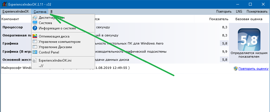Image resolution: width=270 pixels, height=112 pixels.
Task: Click the gaming graphics score 9,9
Action: (225, 52)
